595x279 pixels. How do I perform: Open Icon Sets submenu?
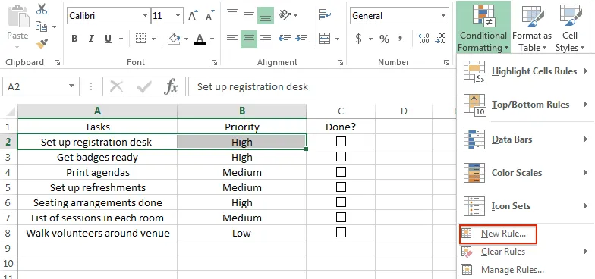(x=525, y=206)
